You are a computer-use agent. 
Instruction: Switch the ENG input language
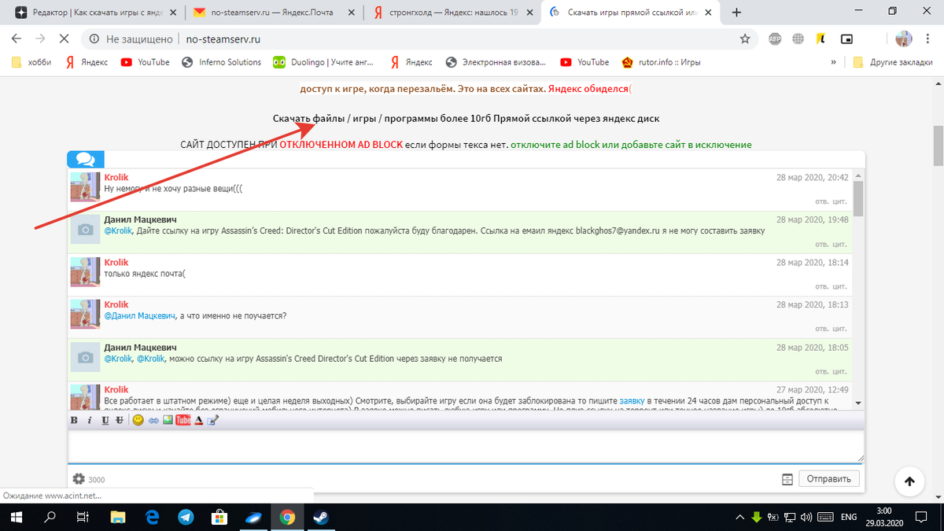(x=849, y=517)
